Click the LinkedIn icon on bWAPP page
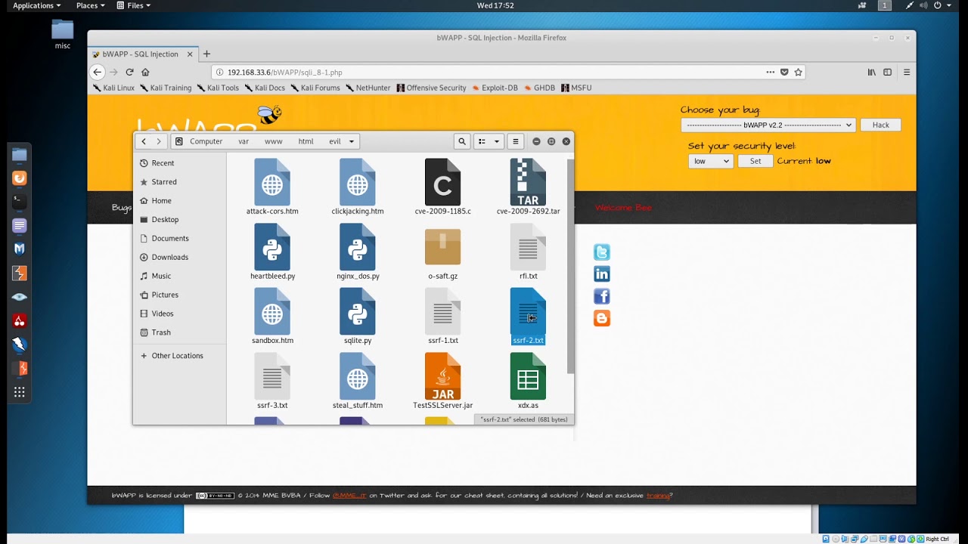Screen dimensions: 968x544 (602, 274)
